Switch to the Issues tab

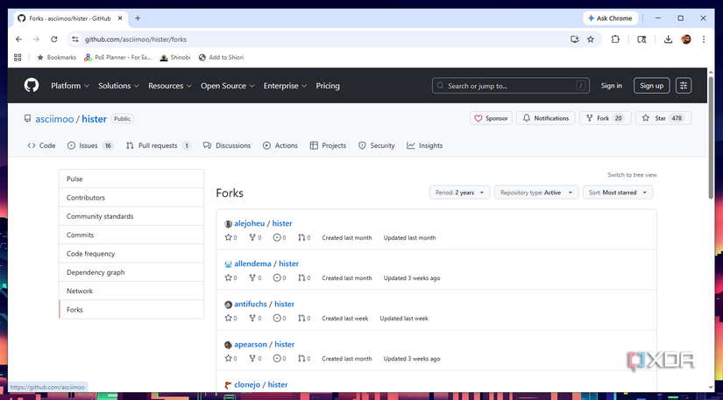90,145
